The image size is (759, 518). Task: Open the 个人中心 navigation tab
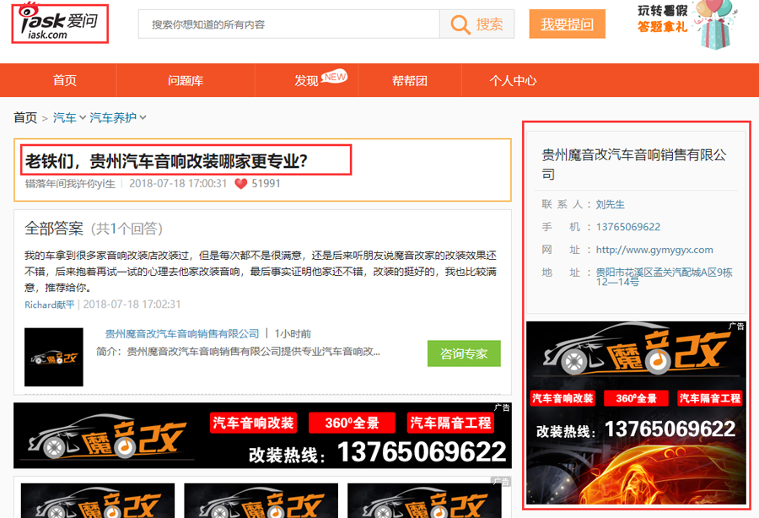(513, 80)
